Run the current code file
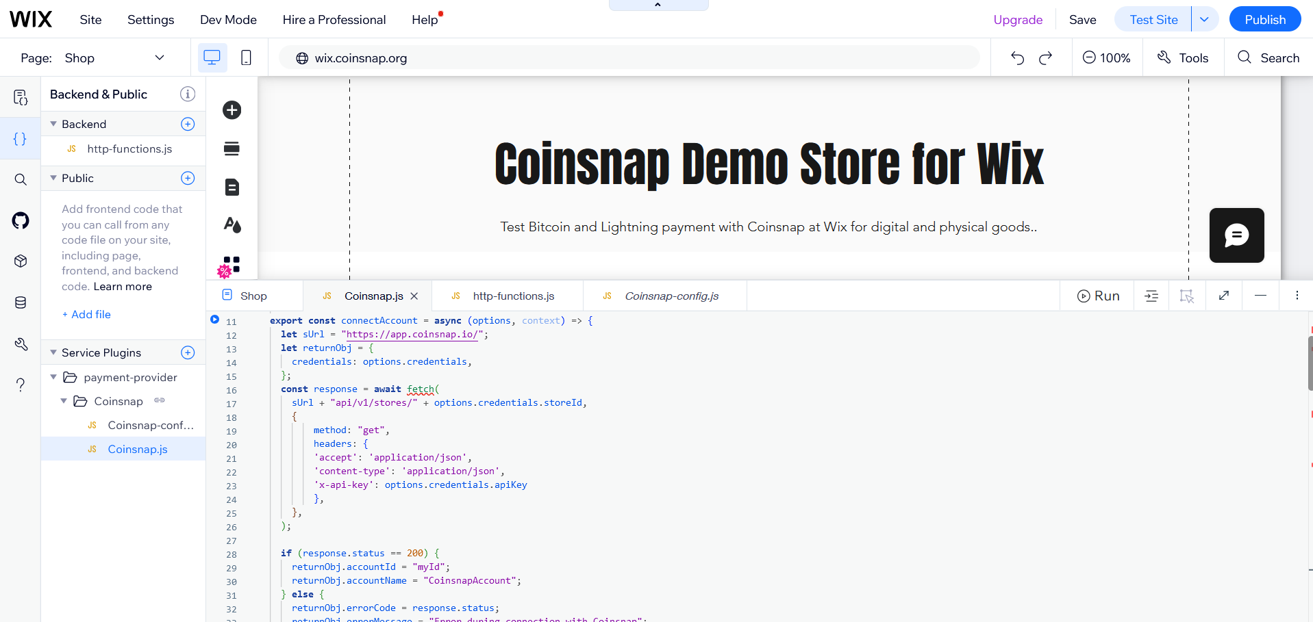The image size is (1313, 622). (1098, 296)
